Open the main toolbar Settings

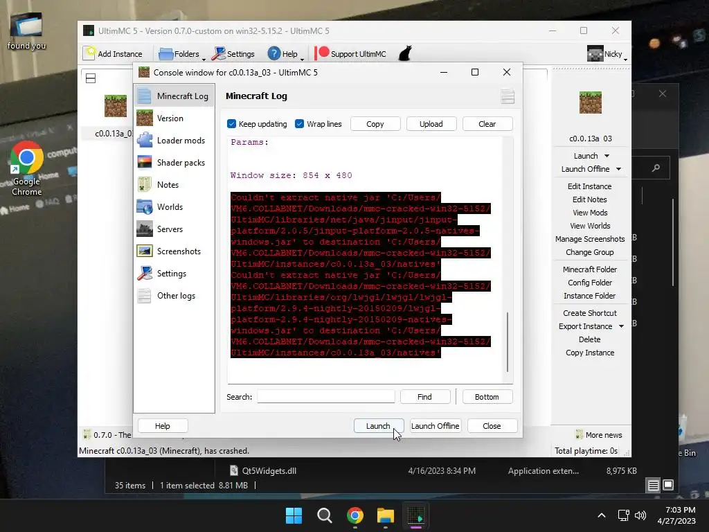pos(233,54)
